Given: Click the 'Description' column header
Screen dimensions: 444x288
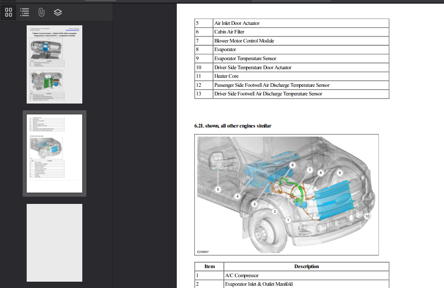Looking at the screenshot, I should (x=307, y=266).
